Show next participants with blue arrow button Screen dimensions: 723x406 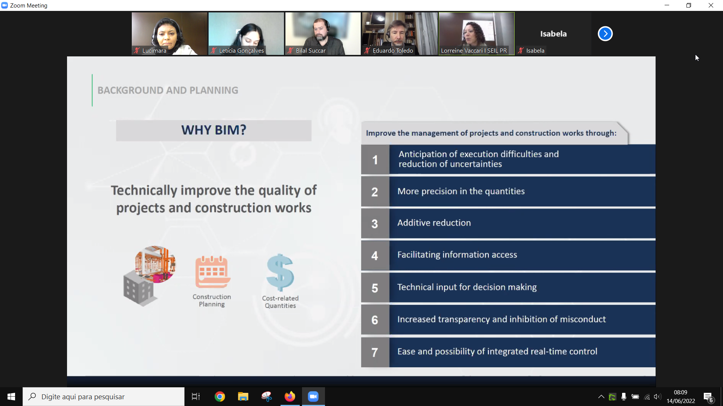pos(605,34)
